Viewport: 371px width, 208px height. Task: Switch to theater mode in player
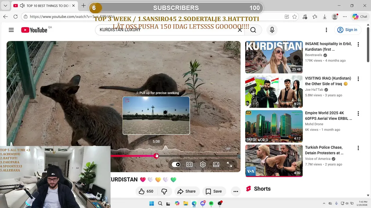point(216,164)
